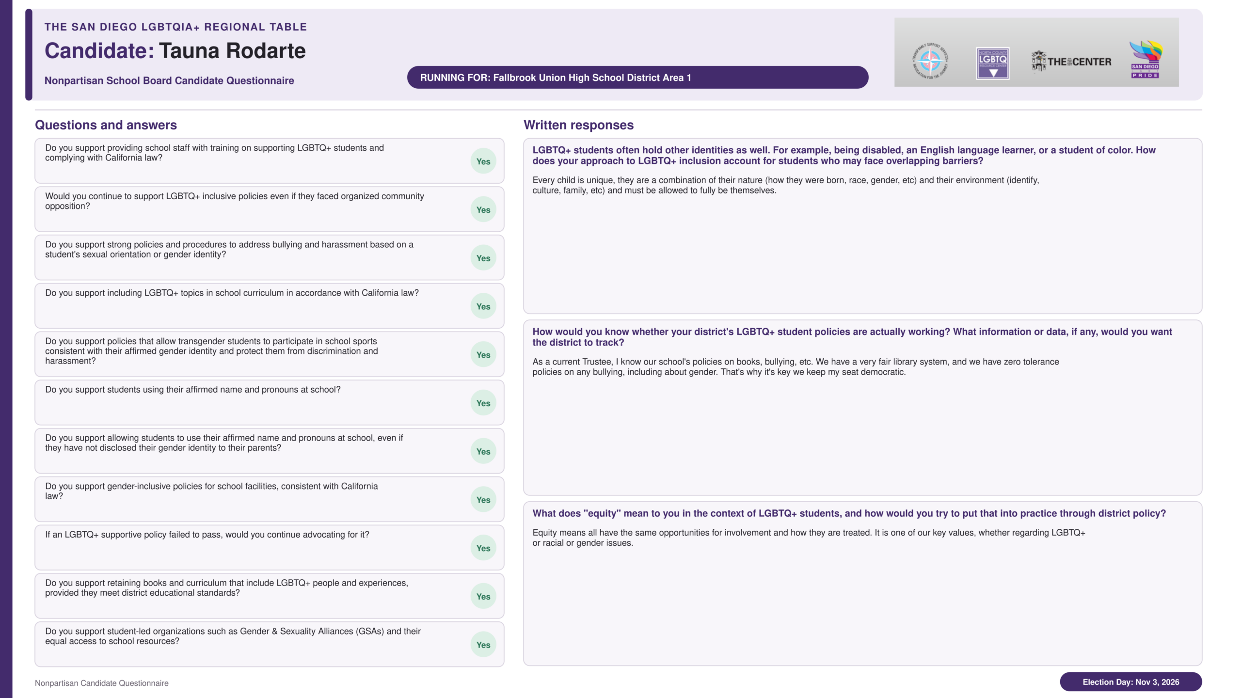Click the Yes badge for affirmed name and pronouns question
The width and height of the screenshot is (1241, 698).
[x=483, y=403]
